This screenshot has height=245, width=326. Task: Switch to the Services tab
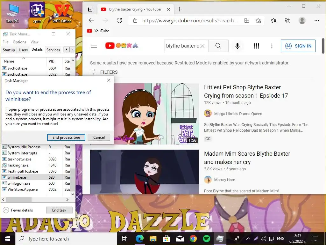[x=53, y=50]
